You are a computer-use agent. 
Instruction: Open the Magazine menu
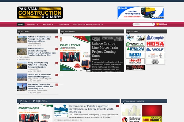(47, 24)
